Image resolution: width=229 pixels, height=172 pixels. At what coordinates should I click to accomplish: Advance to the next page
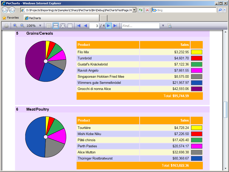pyautogui.click(x=109, y=26)
